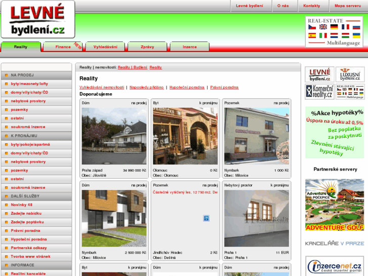Screen dimensions: 368x276
Task: Open the Mapa serveru page
Action: 348,6
